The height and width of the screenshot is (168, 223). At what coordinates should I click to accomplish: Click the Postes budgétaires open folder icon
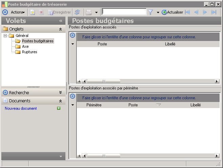click(x=18, y=41)
